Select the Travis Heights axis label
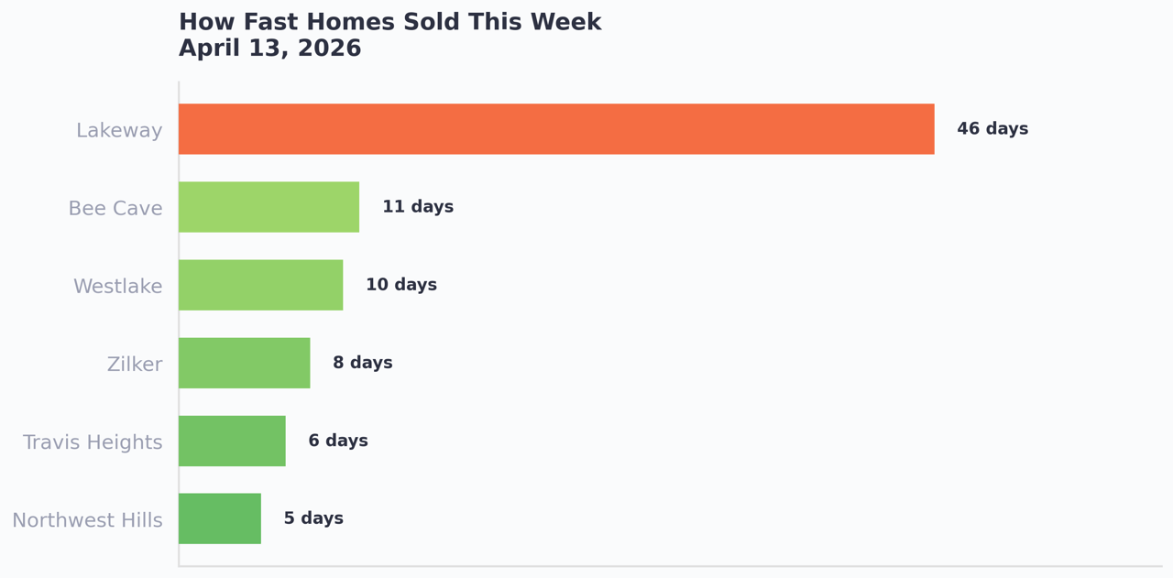Viewport: 1173px width, 578px height. 93,442
